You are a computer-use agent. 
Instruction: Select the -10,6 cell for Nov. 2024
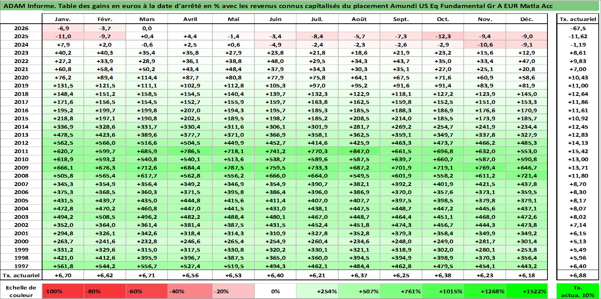(x=485, y=45)
